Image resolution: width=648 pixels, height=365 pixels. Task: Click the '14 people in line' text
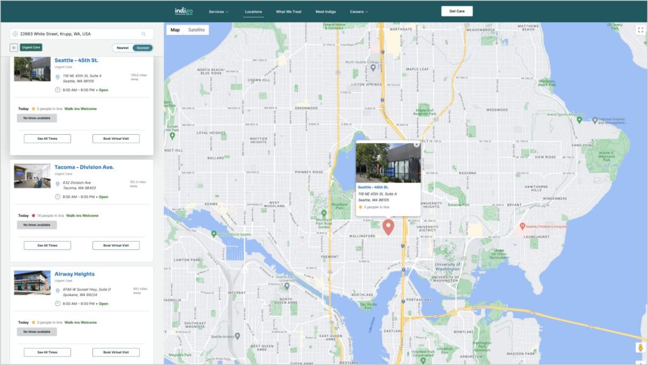(51, 216)
